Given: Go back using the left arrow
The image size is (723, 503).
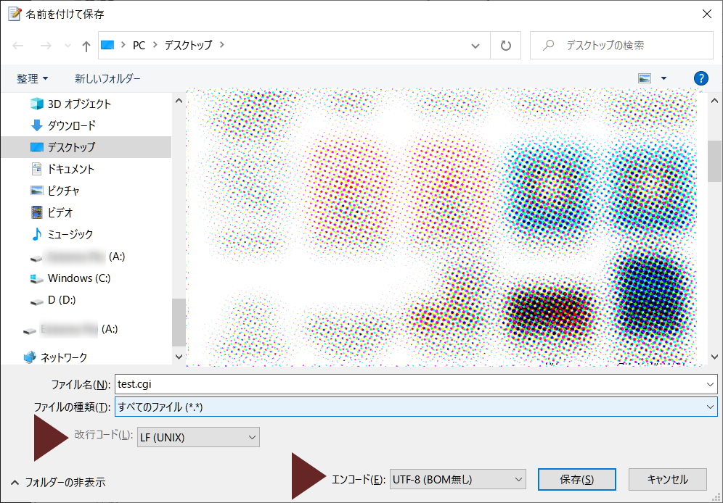Looking at the screenshot, I should click(18, 46).
